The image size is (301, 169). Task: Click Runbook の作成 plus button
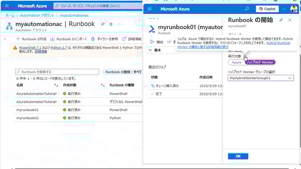click(31, 39)
